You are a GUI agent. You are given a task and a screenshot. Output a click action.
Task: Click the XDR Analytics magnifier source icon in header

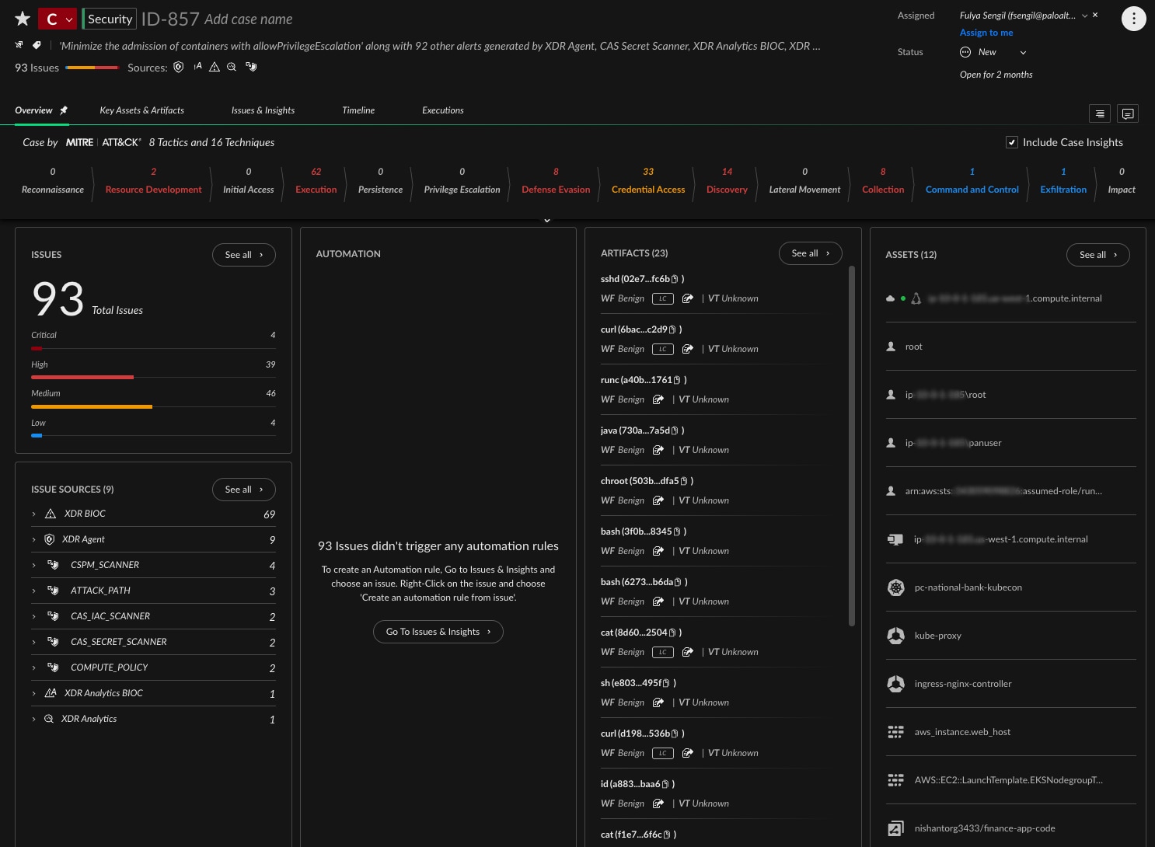click(232, 67)
